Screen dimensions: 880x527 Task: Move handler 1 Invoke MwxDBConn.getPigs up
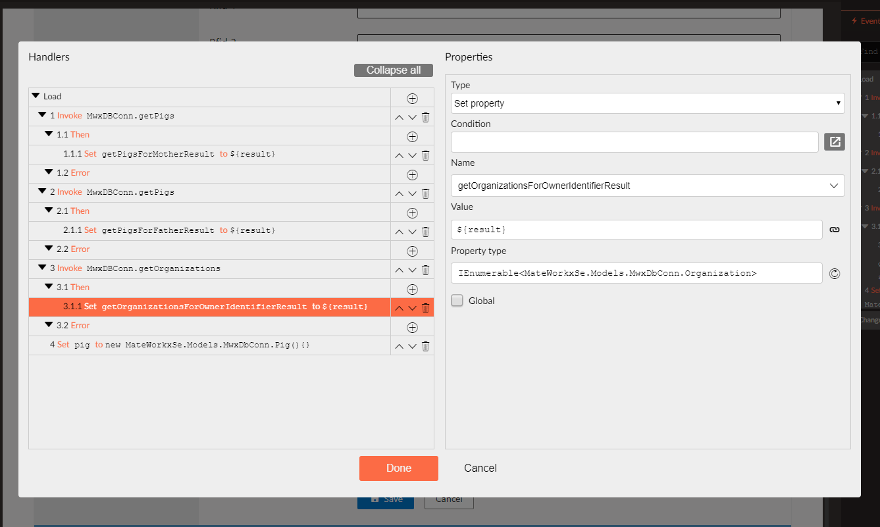(399, 118)
